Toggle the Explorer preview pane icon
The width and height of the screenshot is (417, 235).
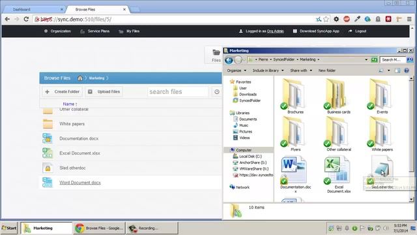click(x=397, y=70)
